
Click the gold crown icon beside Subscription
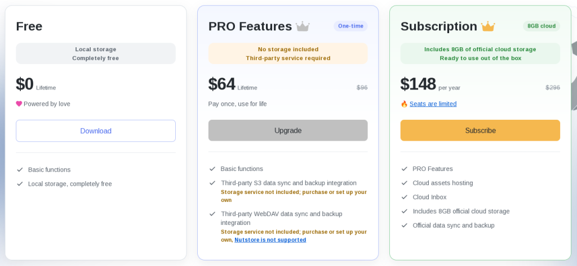[488, 26]
